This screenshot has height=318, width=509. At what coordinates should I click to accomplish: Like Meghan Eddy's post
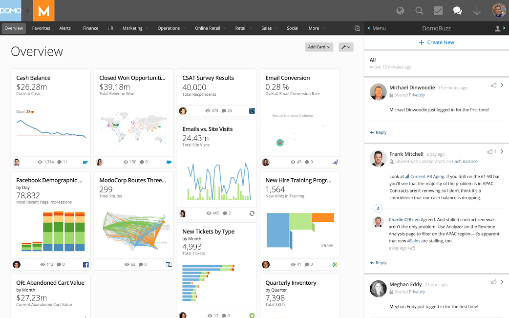tap(494, 282)
